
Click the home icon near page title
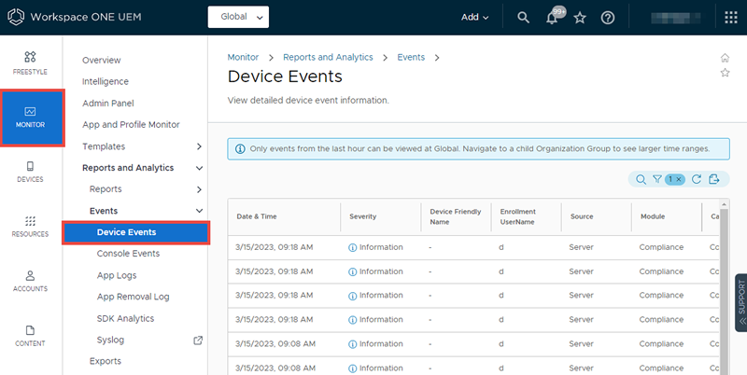coord(725,58)
